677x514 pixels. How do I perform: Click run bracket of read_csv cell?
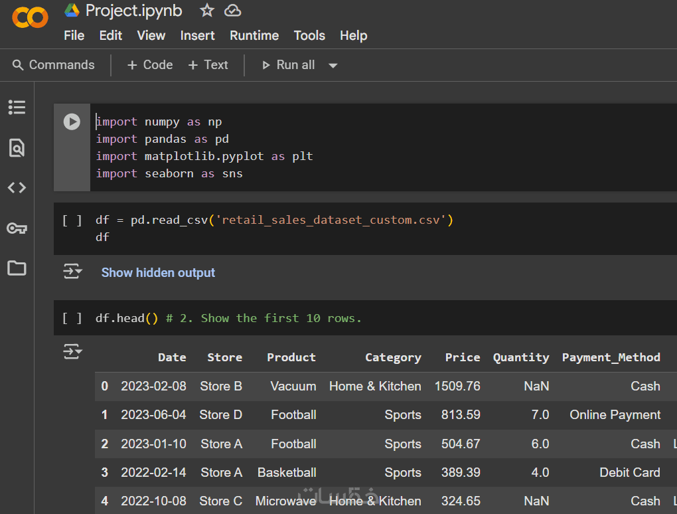pyautogui.click(x=72, y=220)
